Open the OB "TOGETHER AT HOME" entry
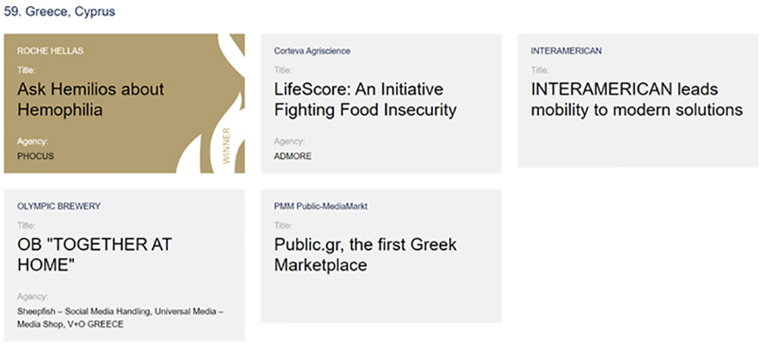767x356 pixels. click(95, 254)
